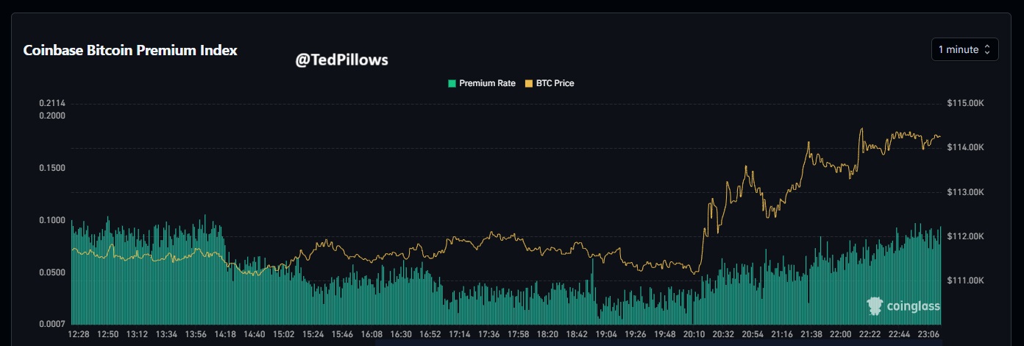
Task: Click the 0.2000 premium axis label
Action: click(x=52, y=116)
